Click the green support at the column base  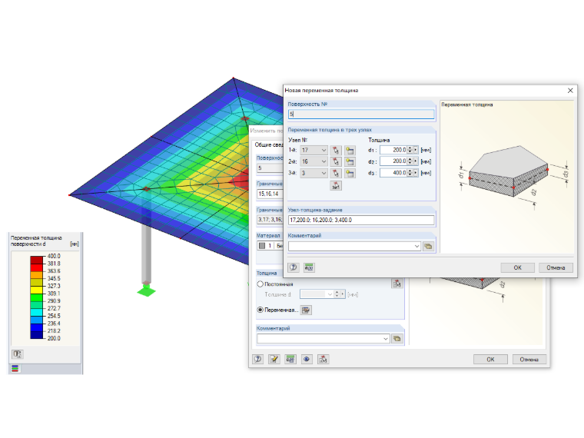coord(146,290)
